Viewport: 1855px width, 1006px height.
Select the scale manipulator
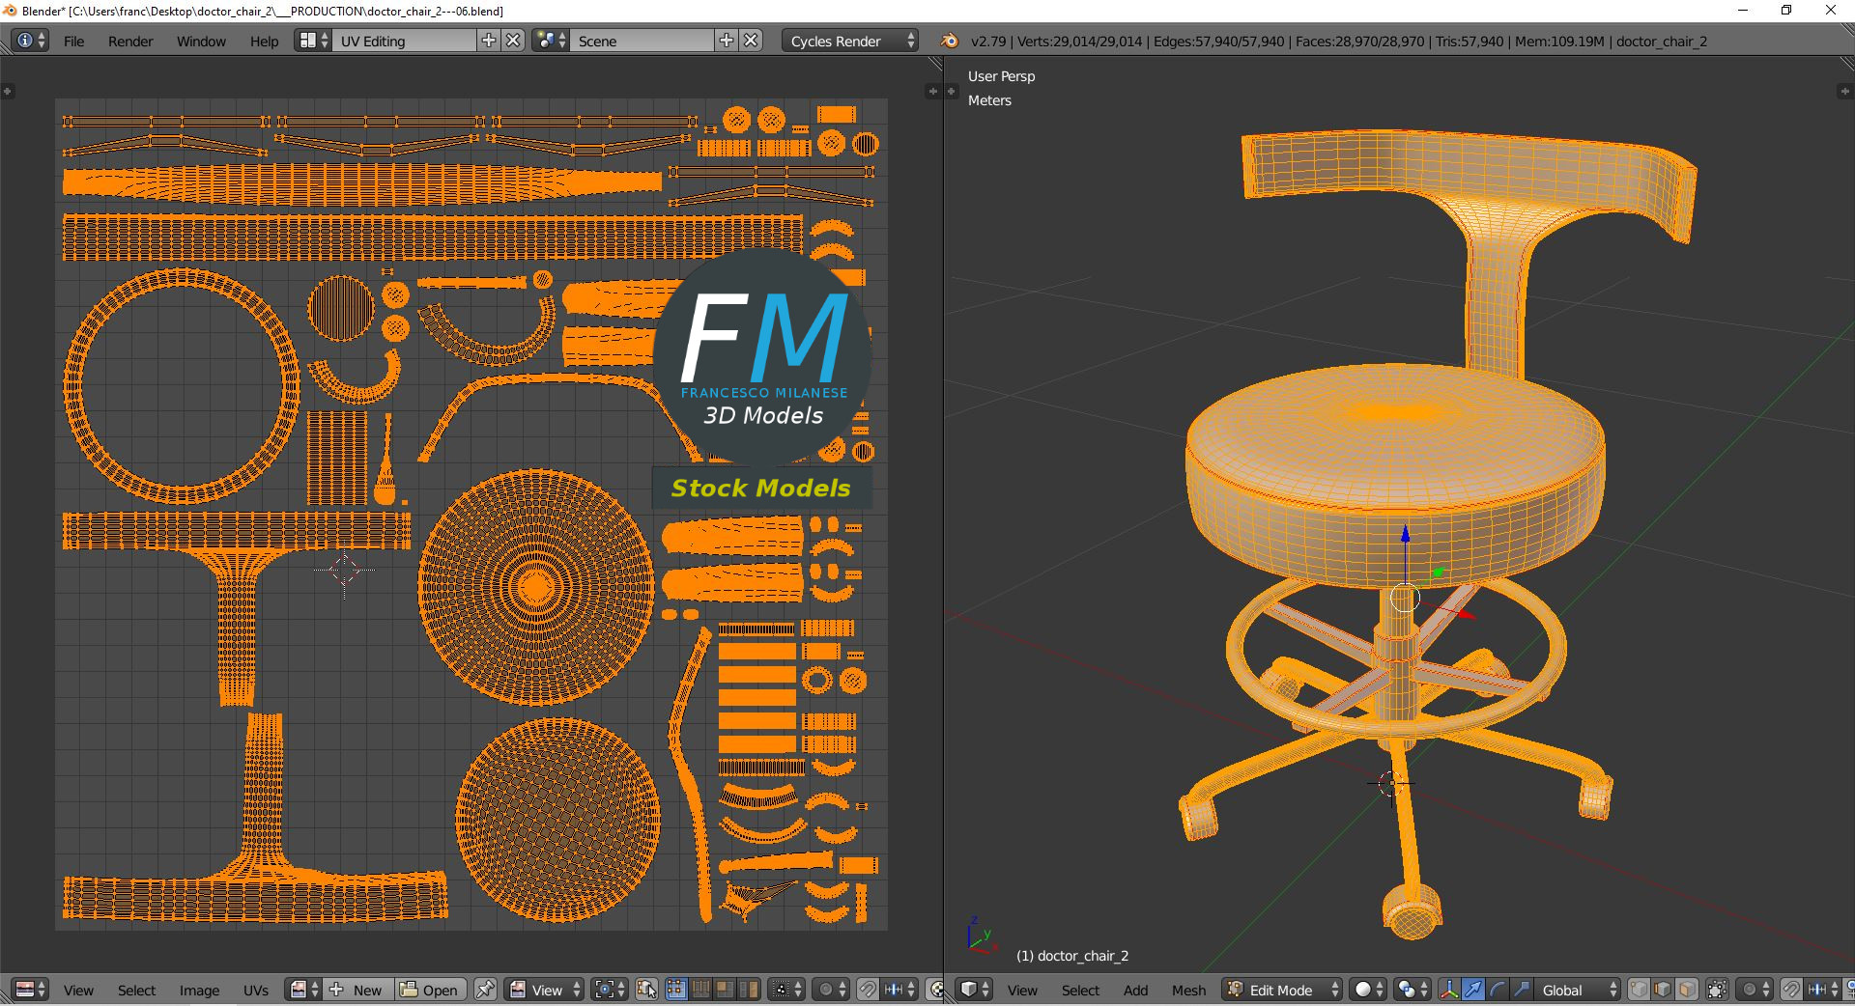1522,990
